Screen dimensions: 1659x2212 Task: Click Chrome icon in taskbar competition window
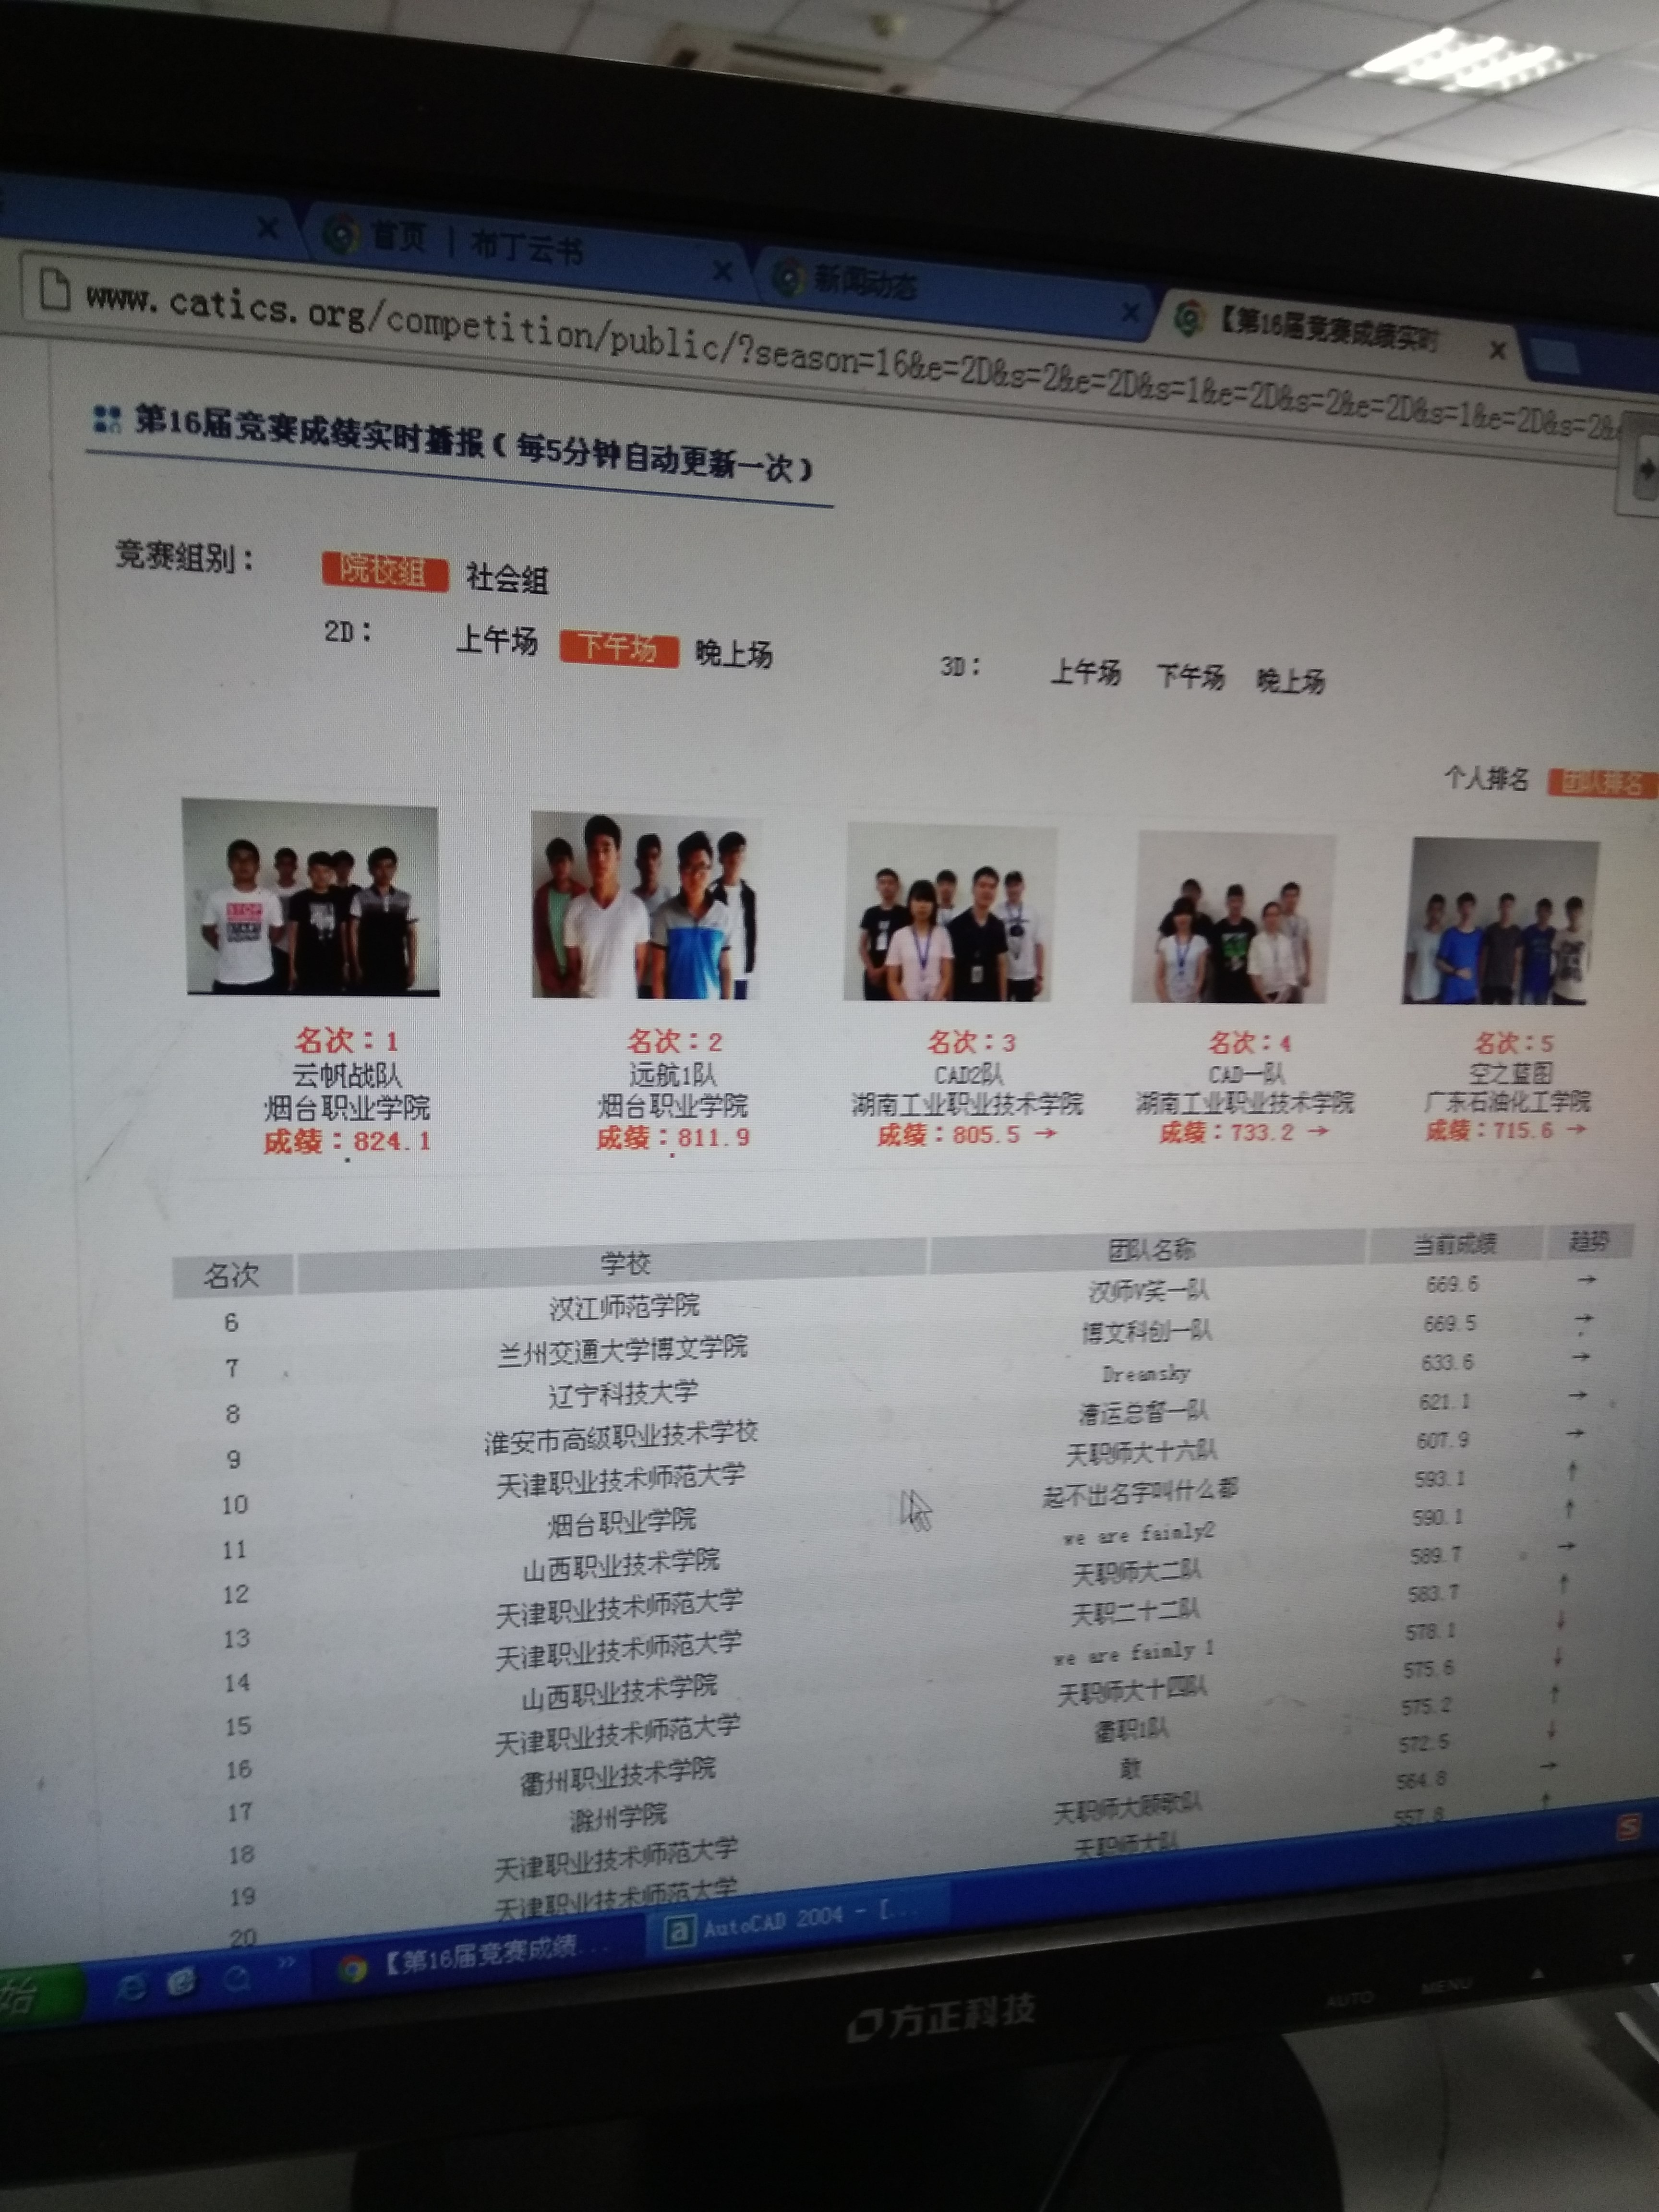[352, 1969]
